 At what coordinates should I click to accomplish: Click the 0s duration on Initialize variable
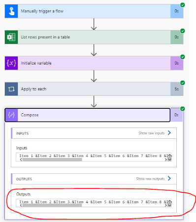[x=177, y=63]
